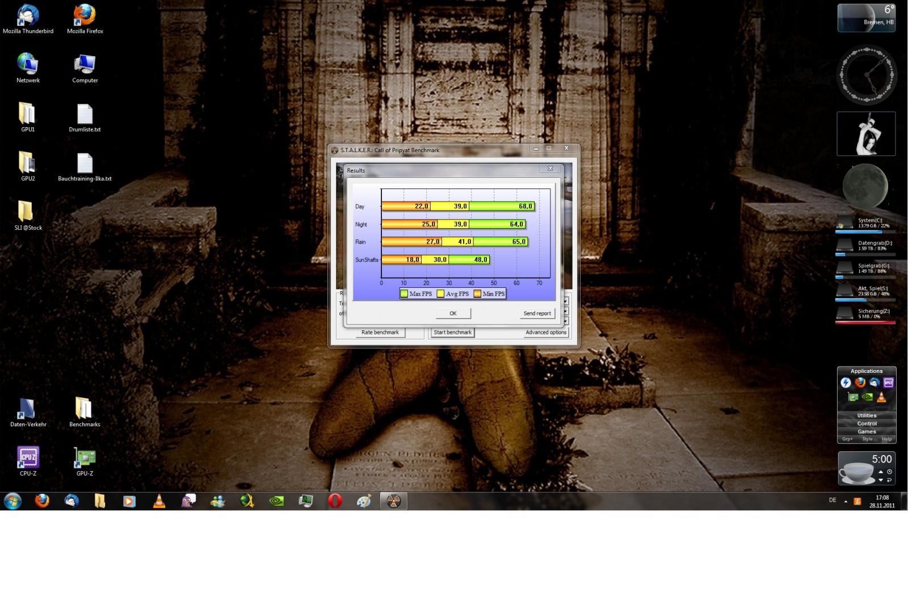Select the SLI @Stock folder

(28, 216)
